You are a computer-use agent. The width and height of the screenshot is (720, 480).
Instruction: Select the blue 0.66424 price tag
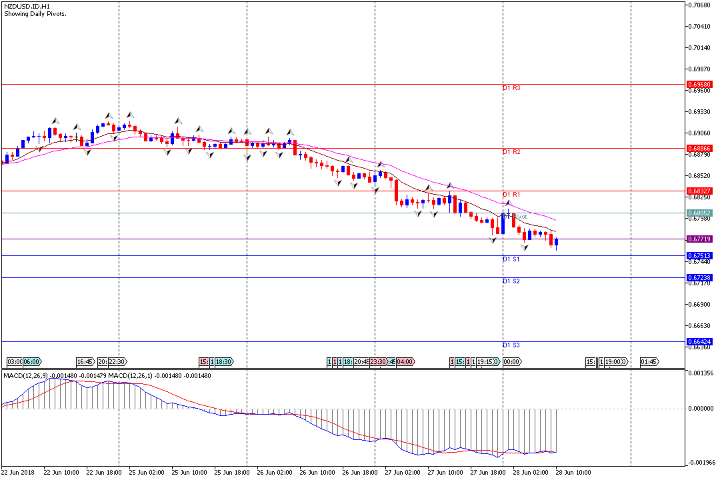(699, 341)
